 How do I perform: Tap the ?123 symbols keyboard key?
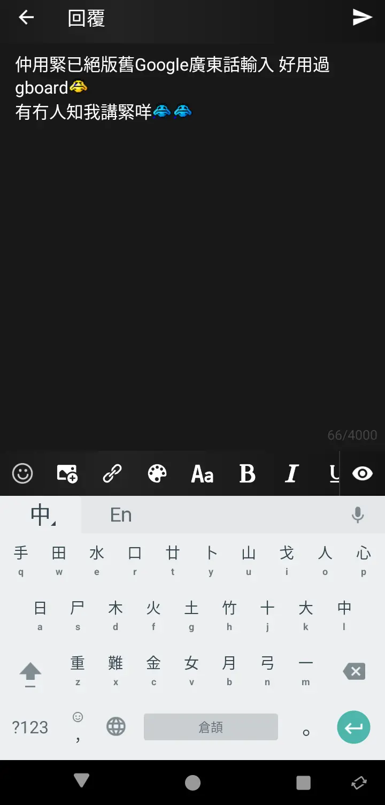point(30,727)
